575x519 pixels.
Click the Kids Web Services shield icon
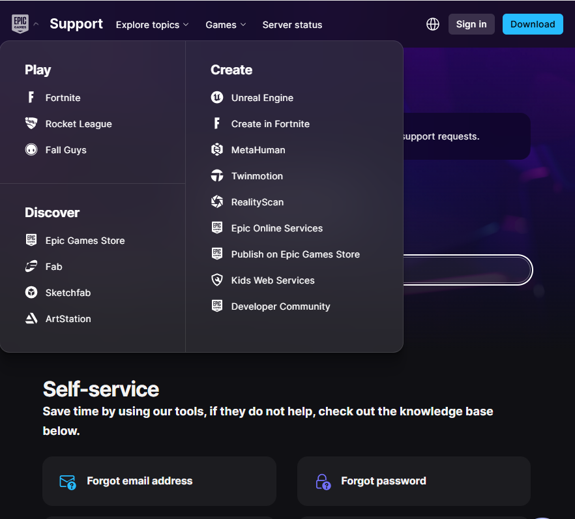coord(217,280)
